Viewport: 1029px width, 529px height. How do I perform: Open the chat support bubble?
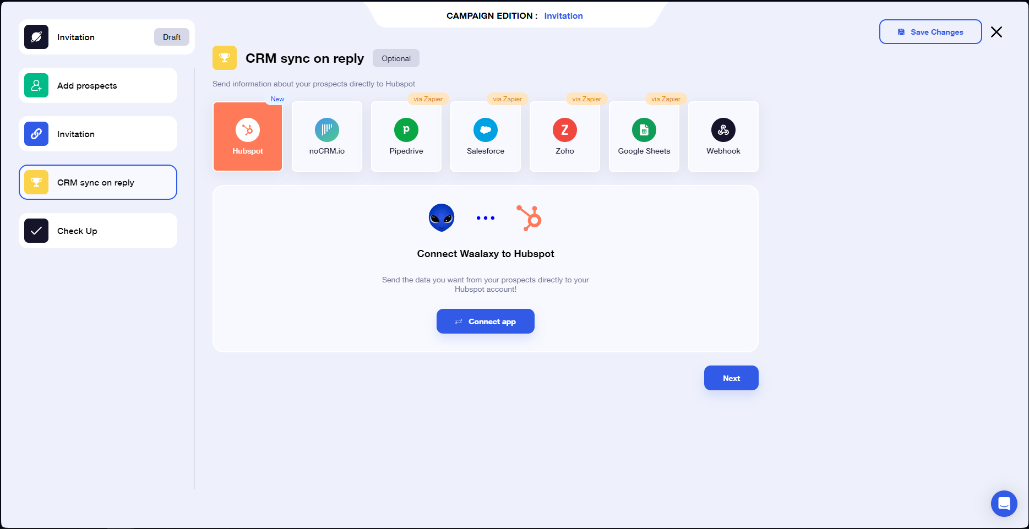point(1004,504)
